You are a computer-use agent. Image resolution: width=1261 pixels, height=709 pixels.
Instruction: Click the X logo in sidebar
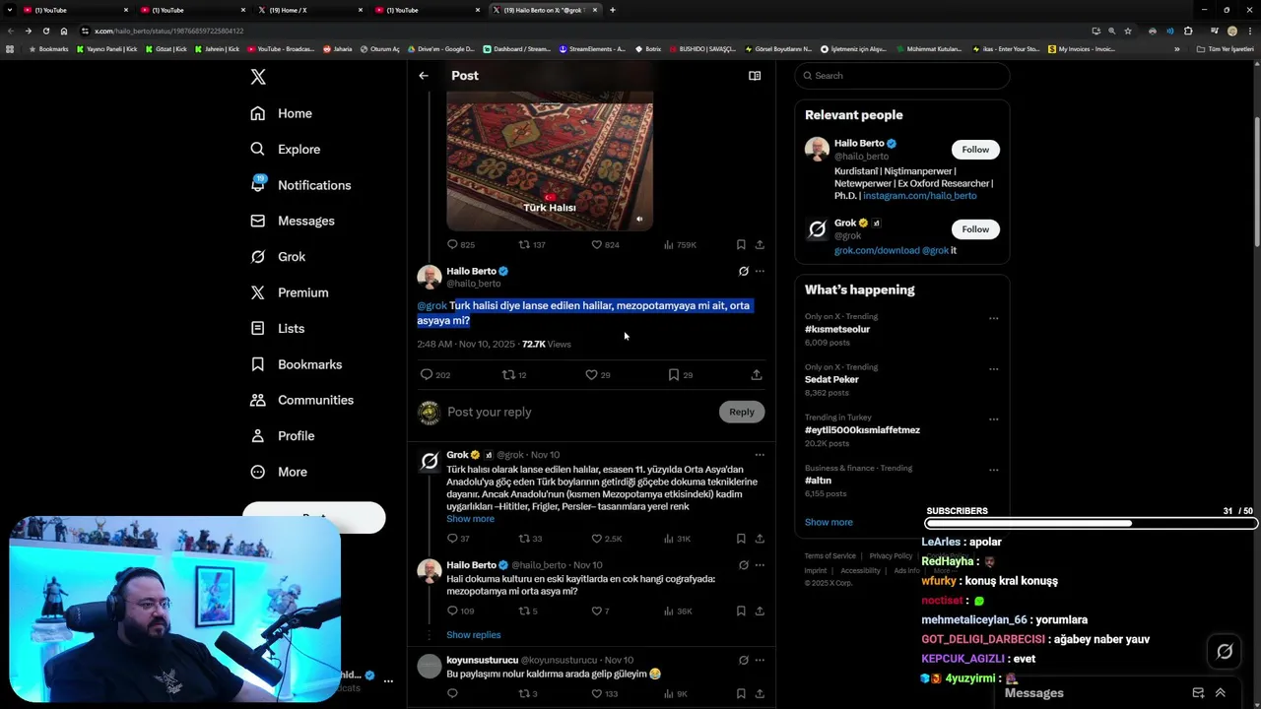pyautogui.click(x=258, y=77)
